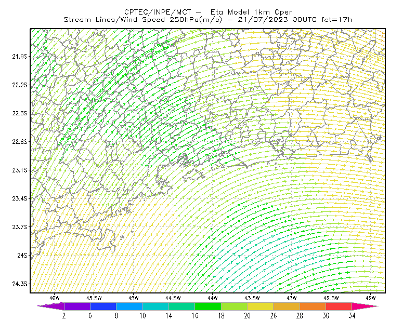The height and width of the screenshot is (321, 416).
Task: Click the blue legend swatch between 6 and 8
Action: [x=103, y=306]
